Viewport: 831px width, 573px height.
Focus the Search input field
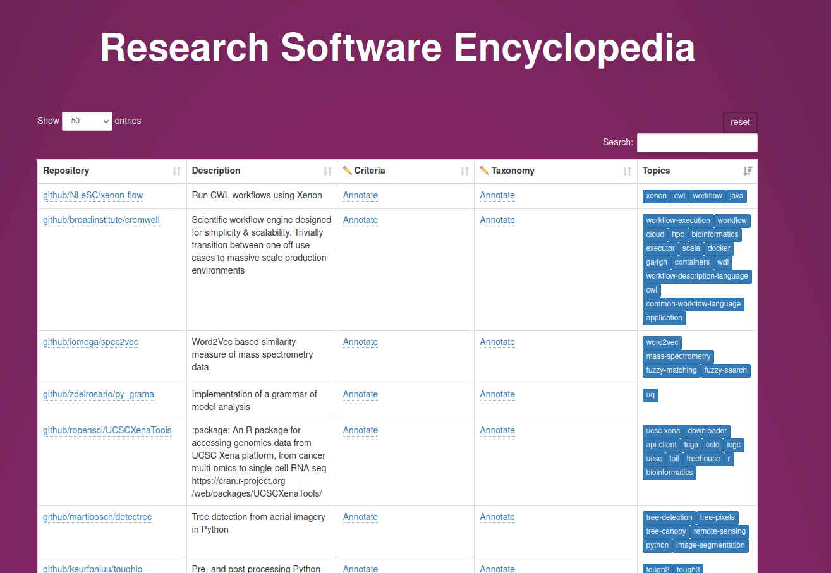[x=697, y=143]
